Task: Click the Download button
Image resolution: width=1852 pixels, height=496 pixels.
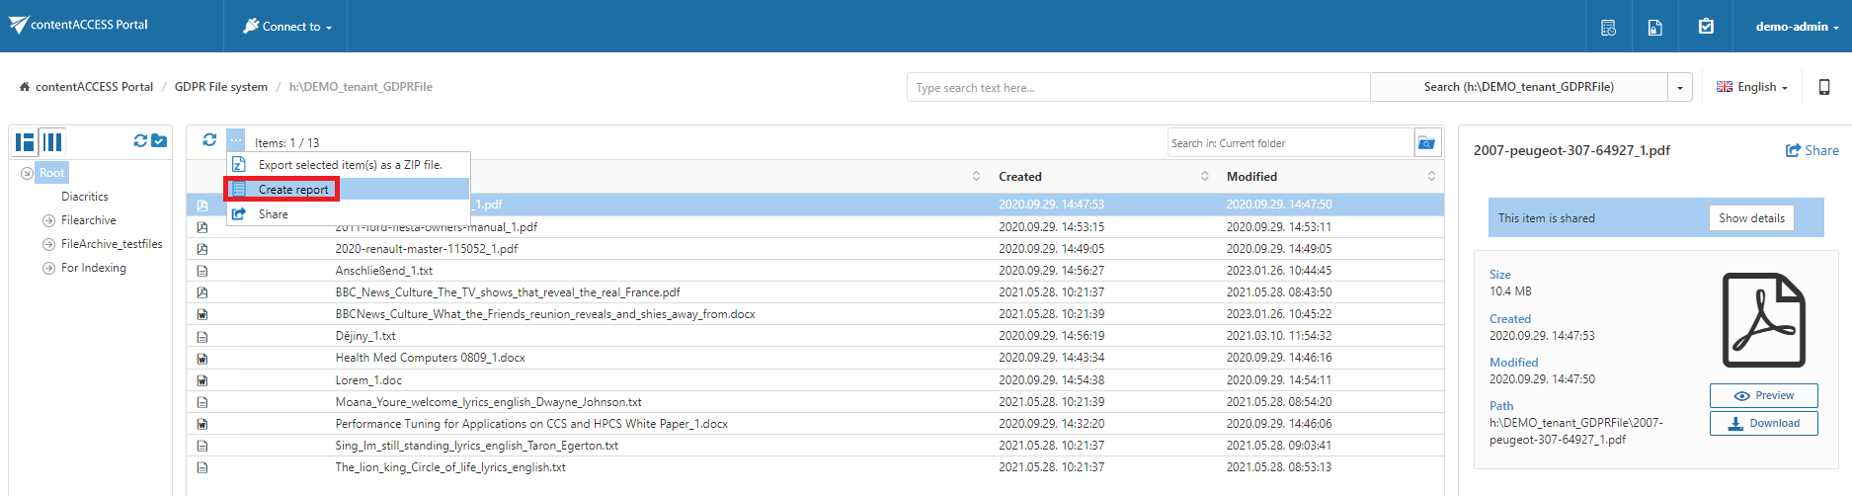Action: coord(1763,423)
